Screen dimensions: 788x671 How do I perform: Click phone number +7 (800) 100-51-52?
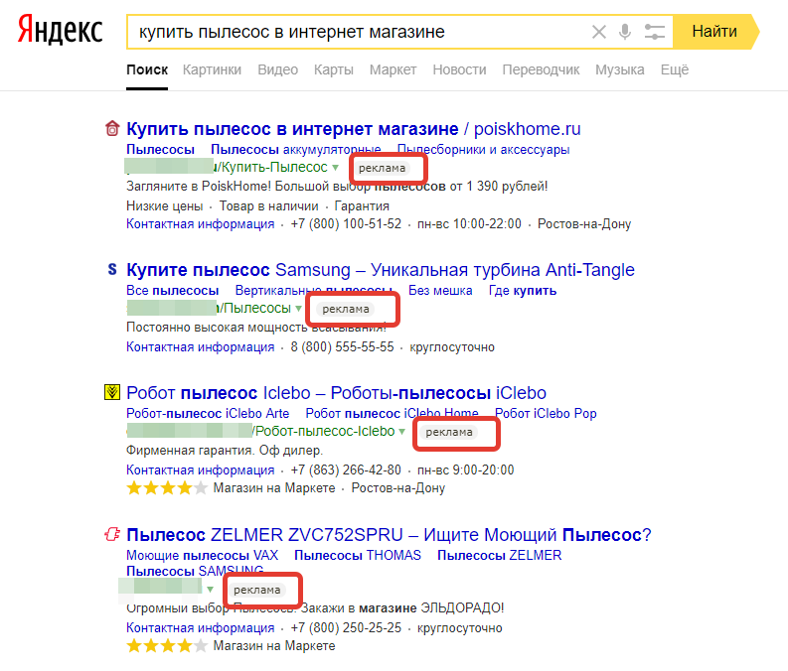(346, 224)
